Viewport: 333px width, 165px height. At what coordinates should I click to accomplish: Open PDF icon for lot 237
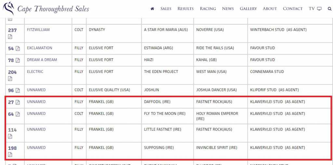[x=10, y=37]
